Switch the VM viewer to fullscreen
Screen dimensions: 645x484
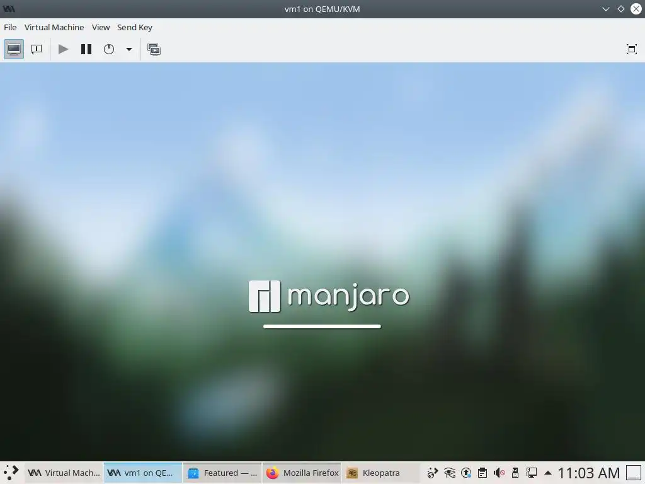(x=631, y=49)
